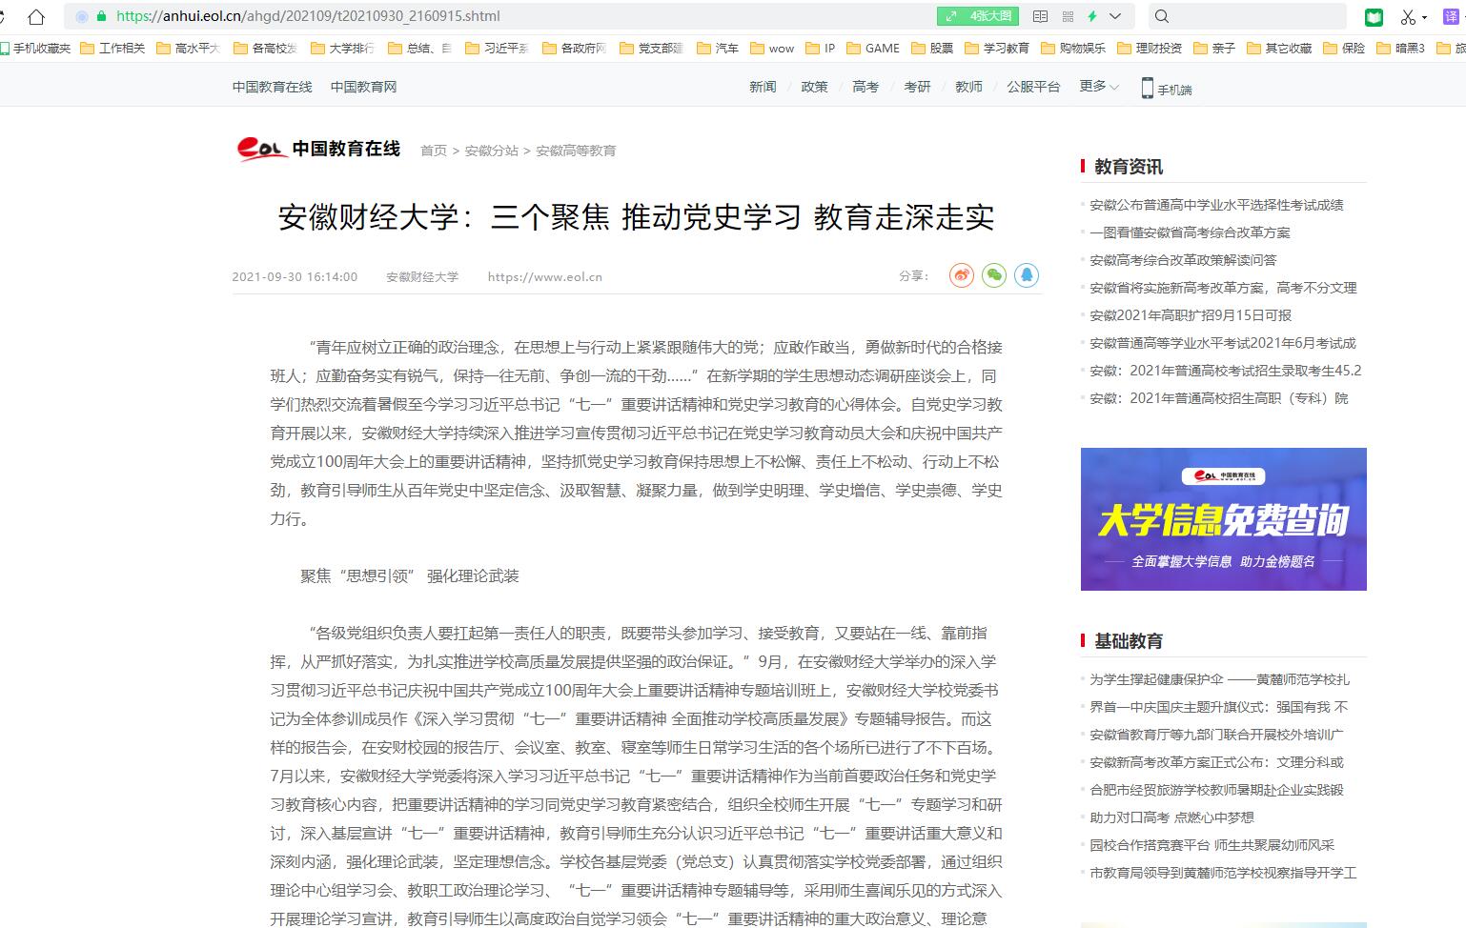
Task: Open 一图看懂安徽省高考综合改革方案 article link
Action: coord(1190,232)
